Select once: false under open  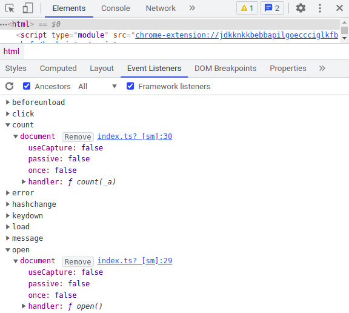[52, 295]
